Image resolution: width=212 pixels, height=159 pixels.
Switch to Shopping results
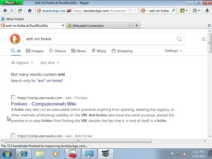click(122, 51)
